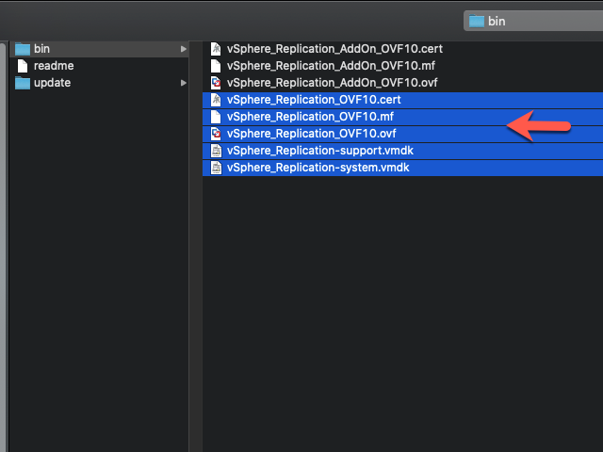Open the bin path dropdown in toolbar
Screen dimensions: 603x452
(533, 21)
